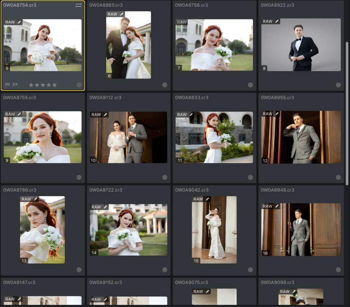
Task: Click RAW badge on 0W0A8756.cr3 thumbnail
Action: click(x=182, y=22)
